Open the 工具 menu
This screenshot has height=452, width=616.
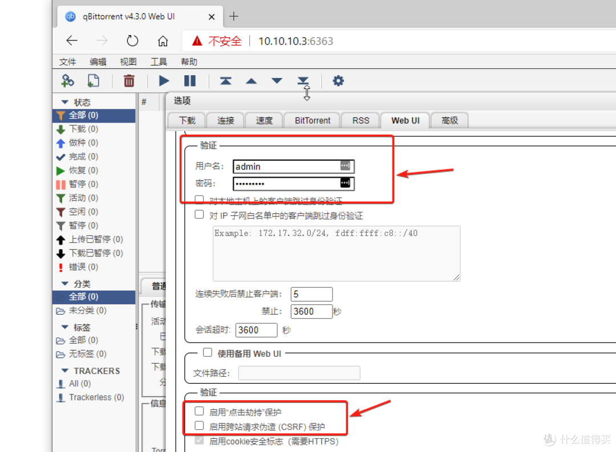159,62
